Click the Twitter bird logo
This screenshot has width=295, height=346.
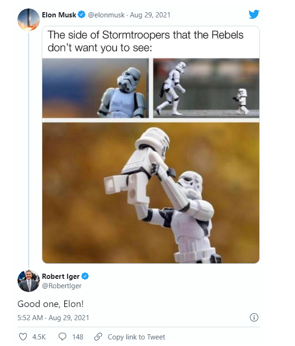pyautogui.click(x=254, y=15)
